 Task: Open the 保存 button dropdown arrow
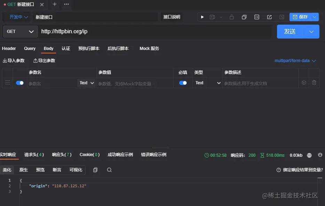coord(315,17)
